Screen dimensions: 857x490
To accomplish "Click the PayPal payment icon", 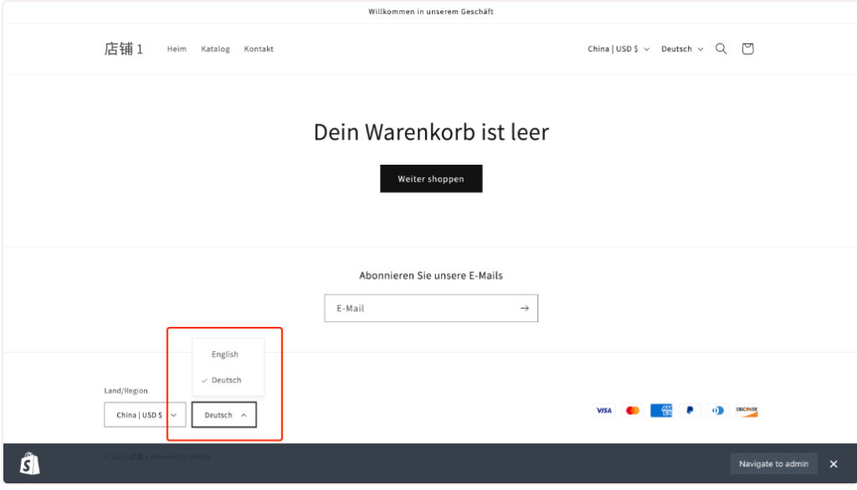I will click(x=690, y=411).
